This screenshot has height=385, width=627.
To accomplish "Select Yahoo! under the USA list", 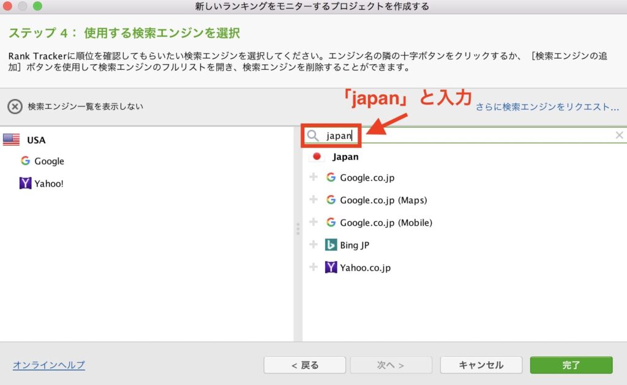I will [x=49, y=183].
